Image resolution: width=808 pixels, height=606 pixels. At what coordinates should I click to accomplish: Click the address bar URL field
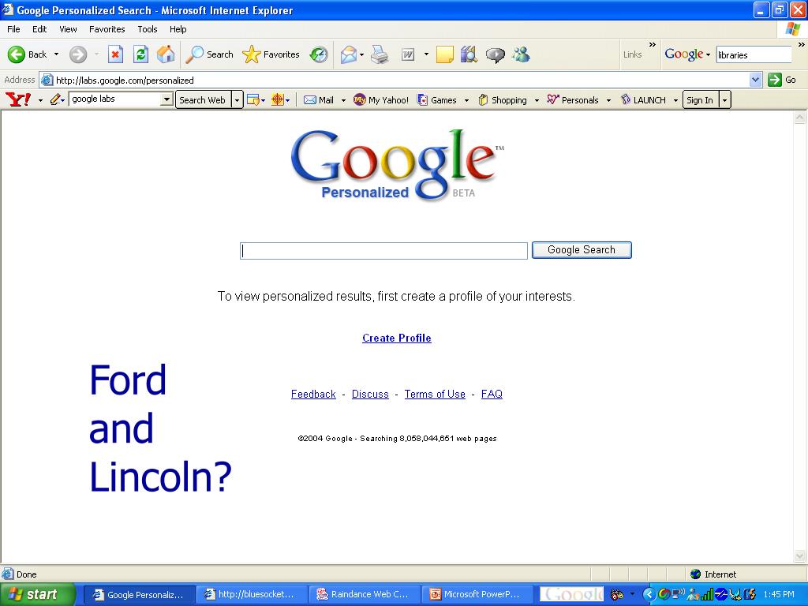(395, 80)
